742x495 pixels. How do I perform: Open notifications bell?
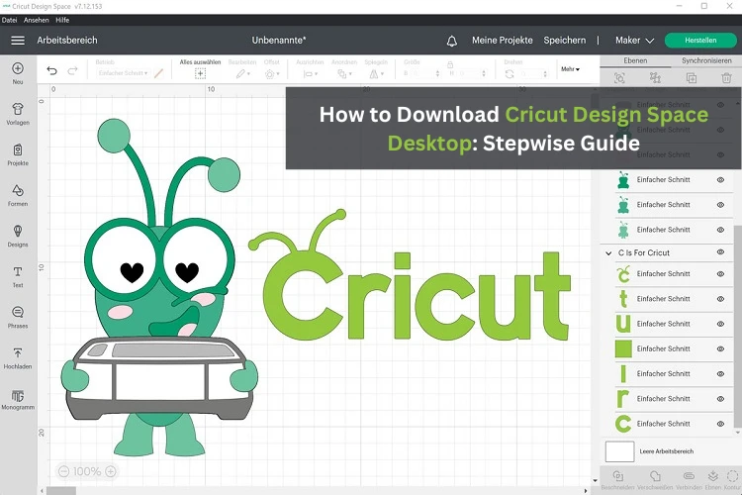click(x=452, y=41)
